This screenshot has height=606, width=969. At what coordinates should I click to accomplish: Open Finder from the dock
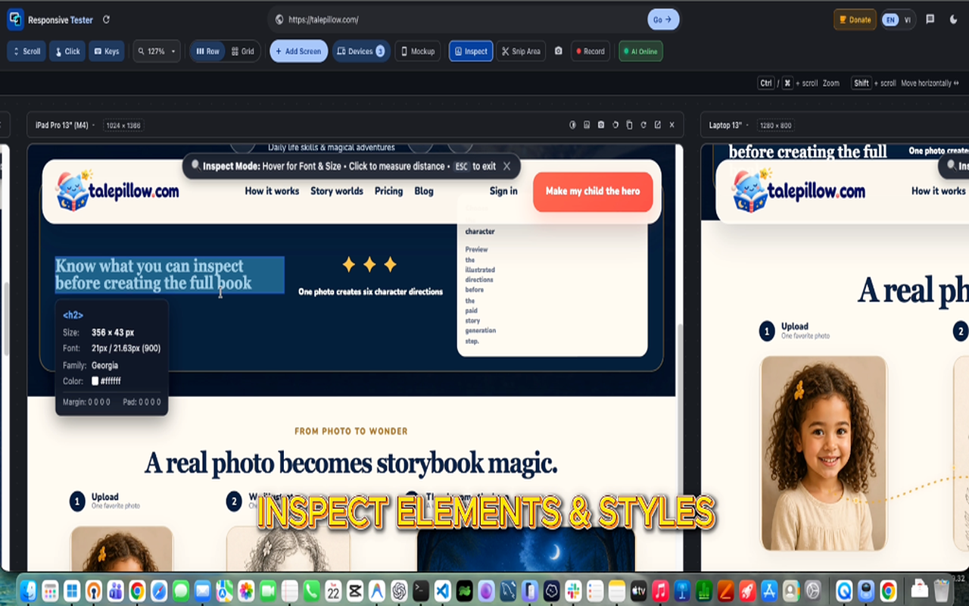pos(28,590)
